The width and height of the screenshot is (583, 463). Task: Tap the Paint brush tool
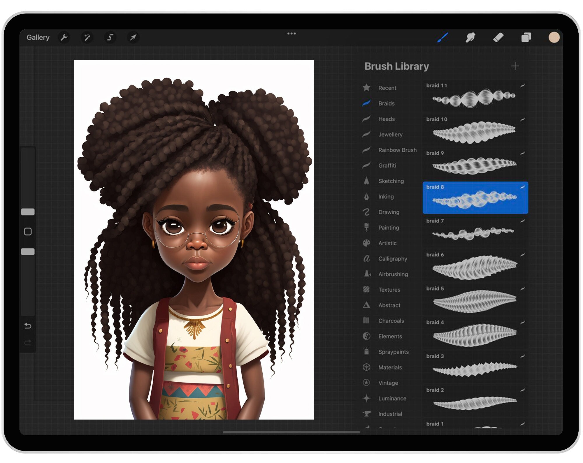[442, 37]
